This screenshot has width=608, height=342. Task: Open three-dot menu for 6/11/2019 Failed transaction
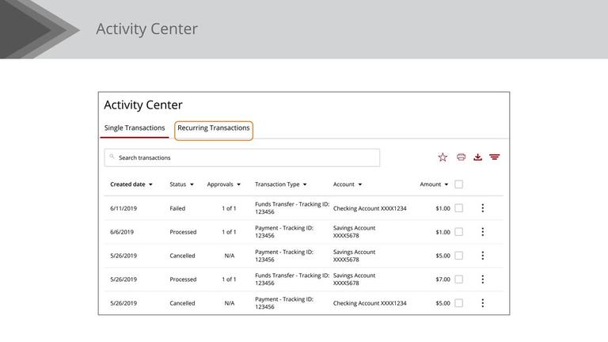coord(482,208)
